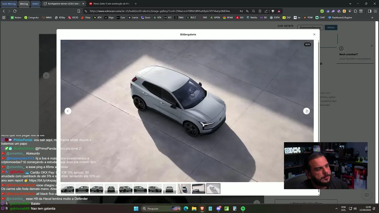Open tab search dropdown arrow
Viewport: 379px width, 213px height.
click(350, 4)
